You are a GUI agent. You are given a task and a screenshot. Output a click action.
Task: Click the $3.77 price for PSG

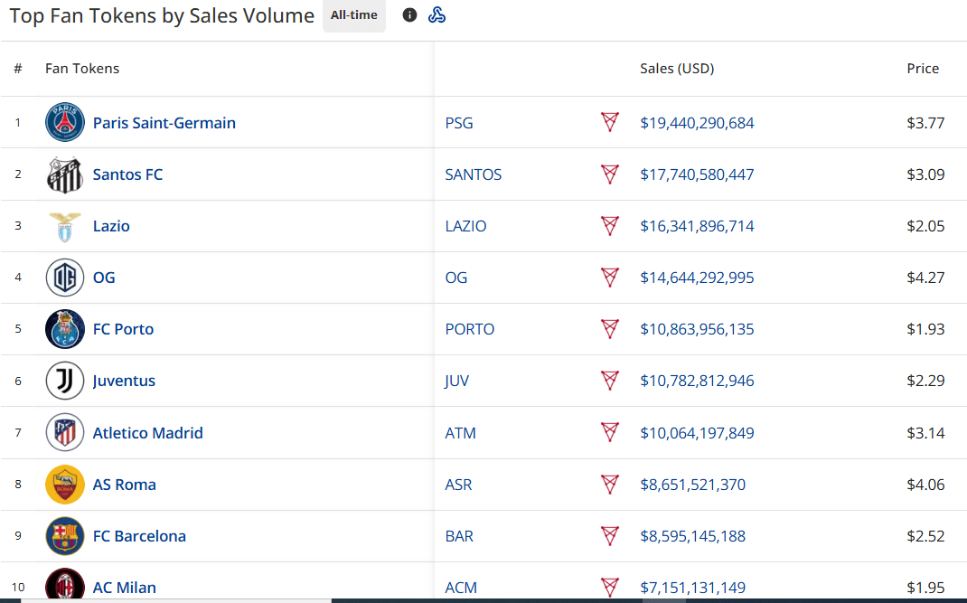click(x=925, y=123)
